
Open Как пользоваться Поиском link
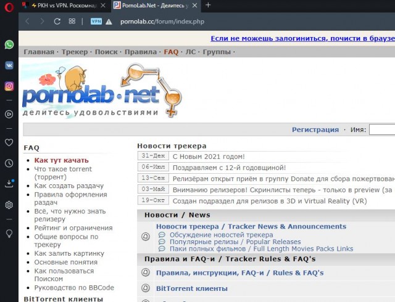(x=64, y=274)
